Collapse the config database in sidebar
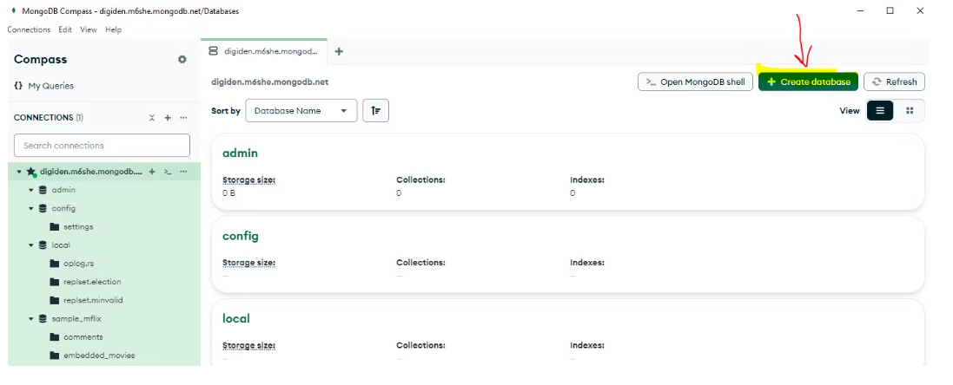 [31, 209]
